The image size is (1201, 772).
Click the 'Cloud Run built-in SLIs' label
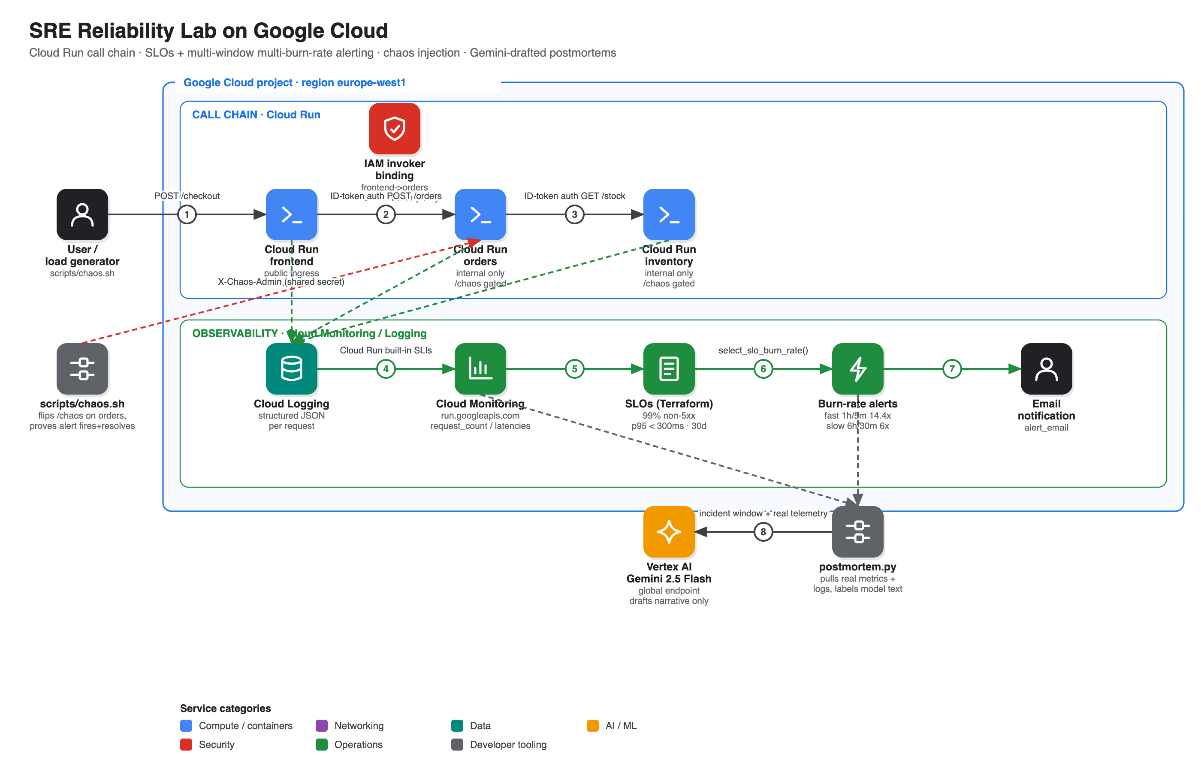[386, 350]
